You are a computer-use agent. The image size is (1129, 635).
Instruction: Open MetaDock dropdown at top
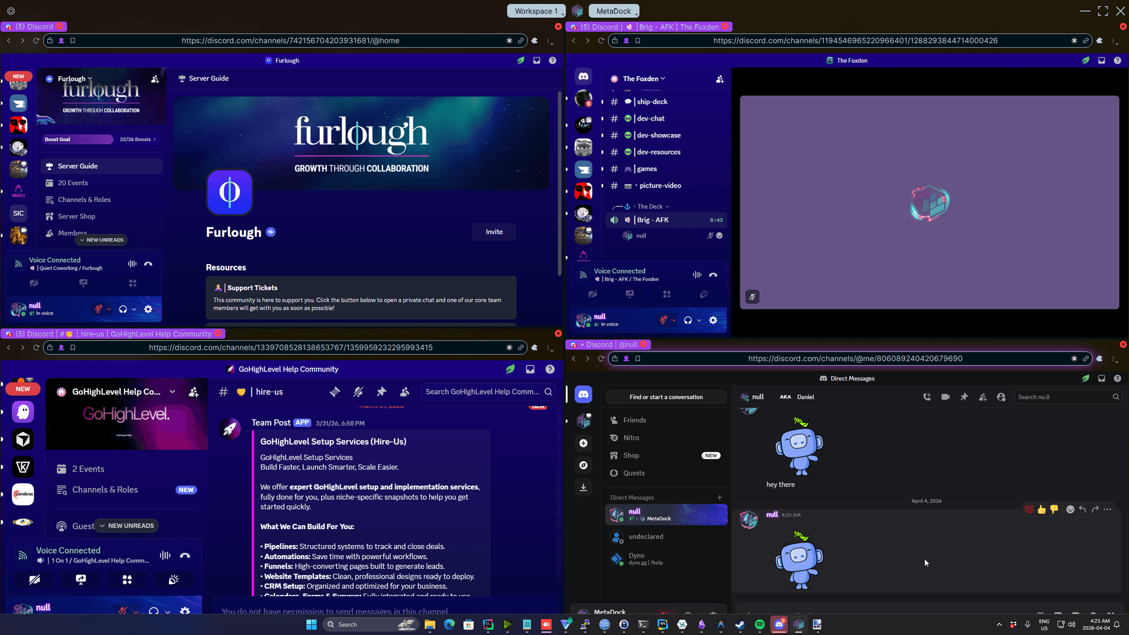point(614,11)
